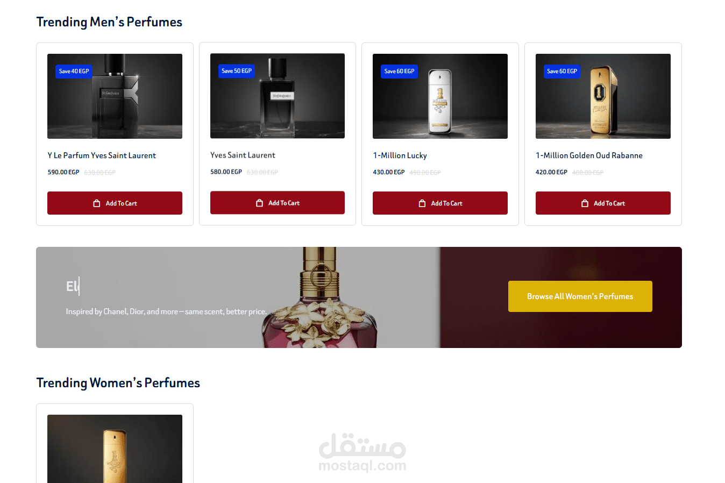View Yves Saint Laurent bottle image
Viewport: 725px width, 483px height.
[278, 96]
